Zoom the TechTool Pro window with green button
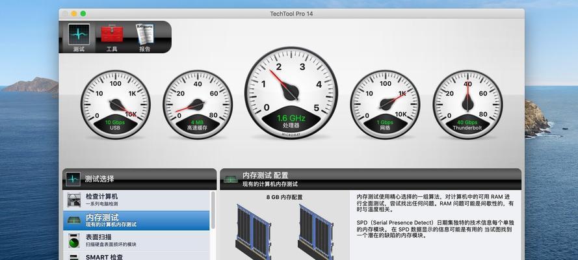Viewport: 578px width, 260px height. pos(83,14)
